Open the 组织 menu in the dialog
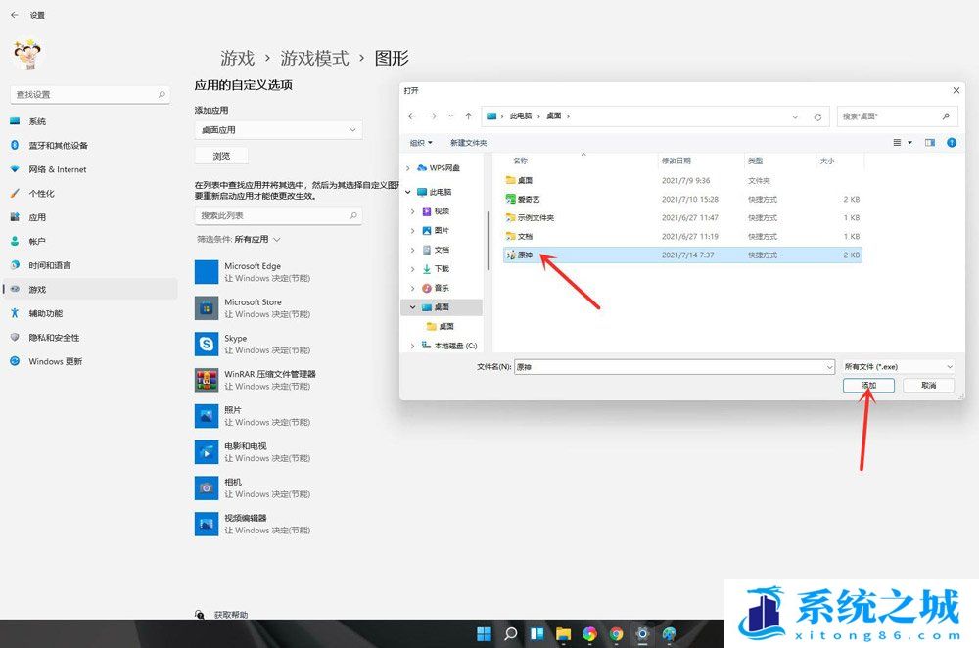Viewport: 979px width, 648px height. [x=423, y=142]
